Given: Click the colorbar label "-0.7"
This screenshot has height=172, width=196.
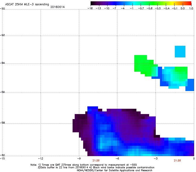Looking at the screenshot, I should (141, 8).
